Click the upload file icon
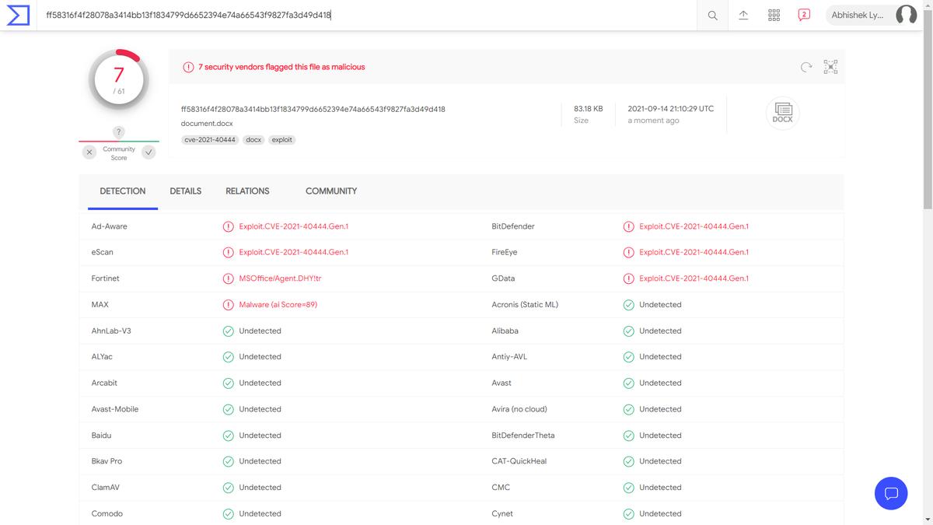The width and height of the screenshot is (933, 525). [x=743, y=16]
